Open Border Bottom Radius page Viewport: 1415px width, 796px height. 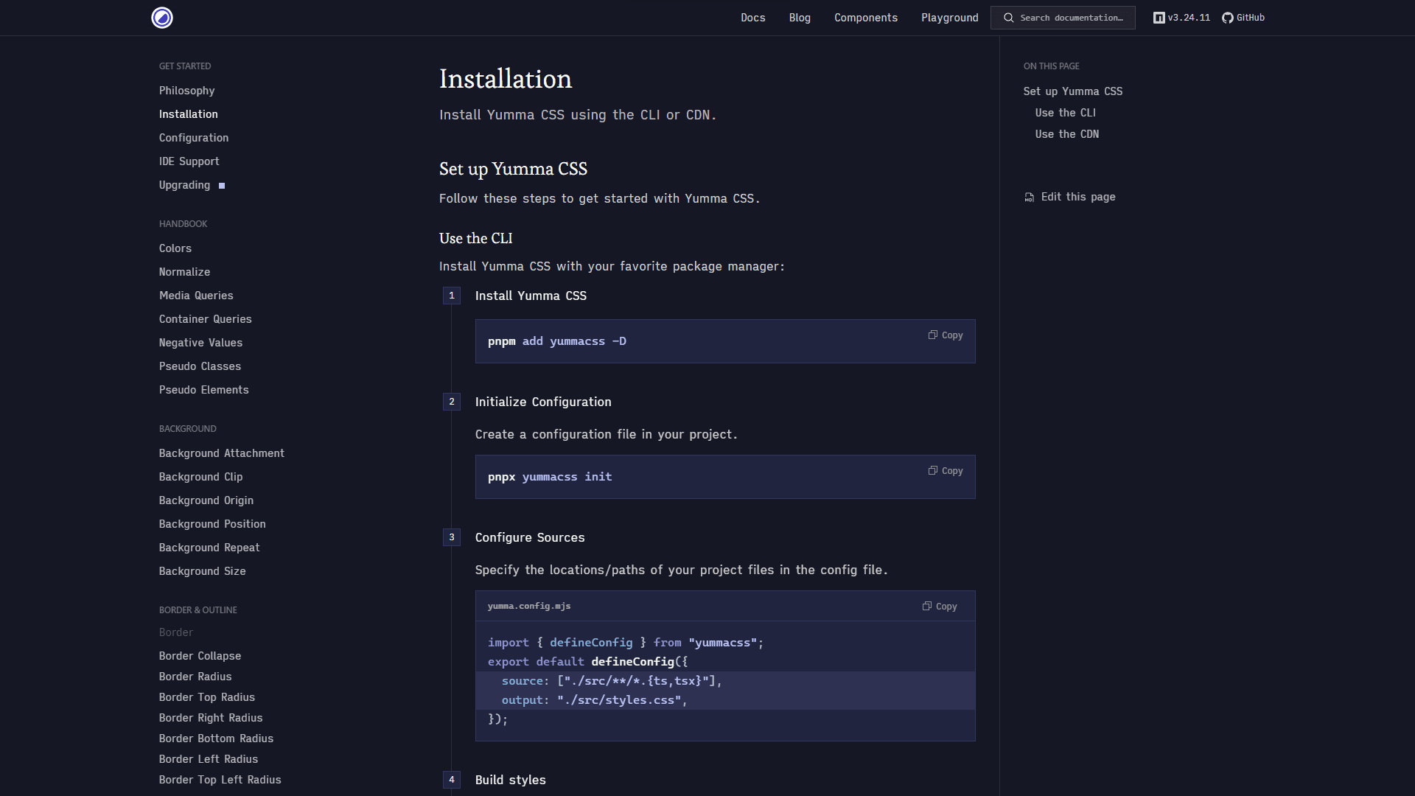click(217, 739)
